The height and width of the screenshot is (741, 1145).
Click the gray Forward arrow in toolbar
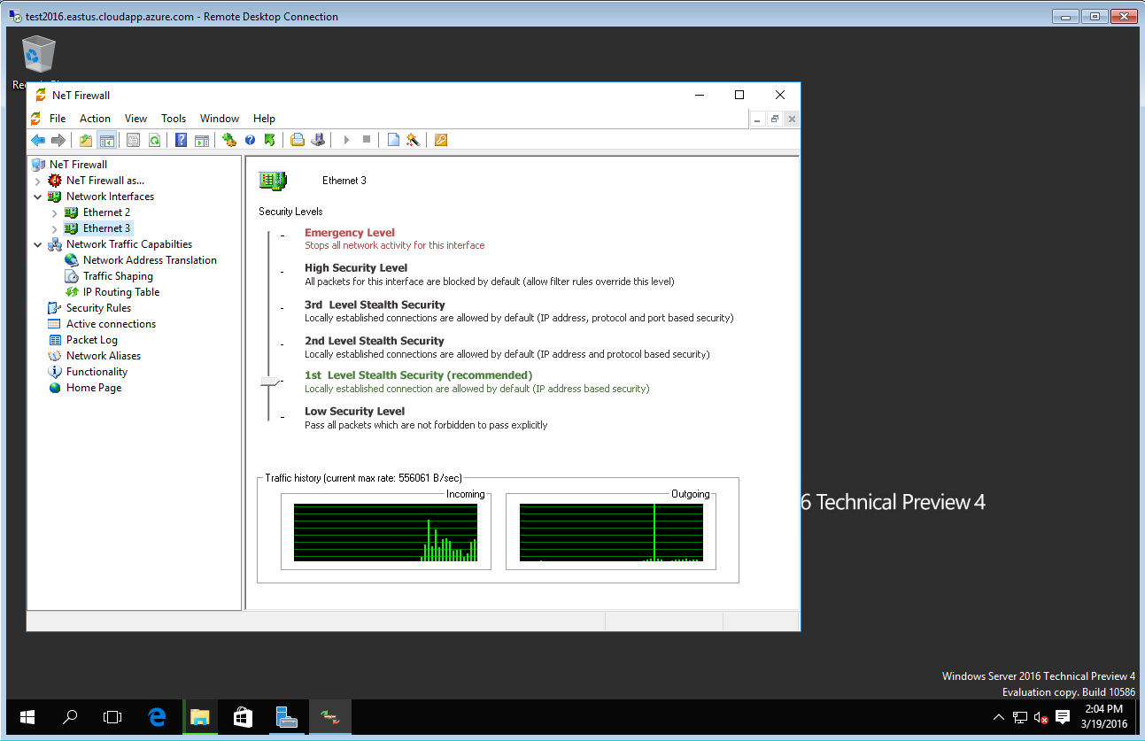pos(58,140)
